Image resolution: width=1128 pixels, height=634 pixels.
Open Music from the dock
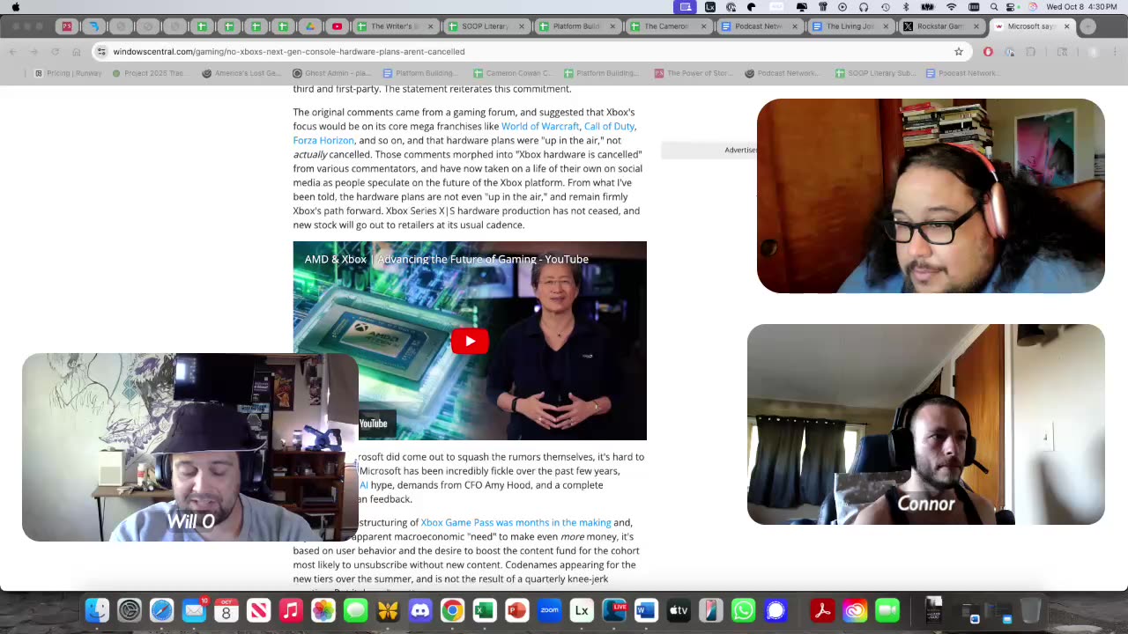click(291, 609)
